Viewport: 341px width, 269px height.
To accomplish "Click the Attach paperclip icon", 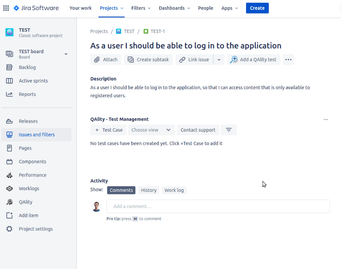I will (x=96, y=59).
